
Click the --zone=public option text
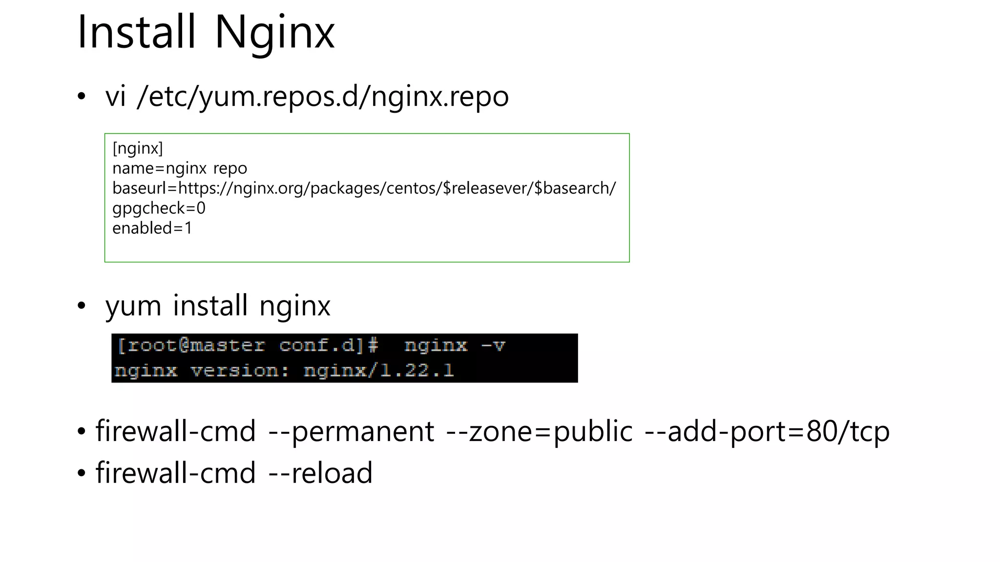[x=540, y=432]
